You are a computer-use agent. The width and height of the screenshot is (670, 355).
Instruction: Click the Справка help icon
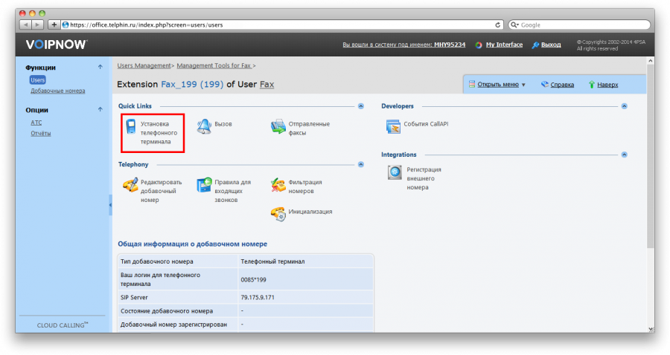click(x=544, y=85)
